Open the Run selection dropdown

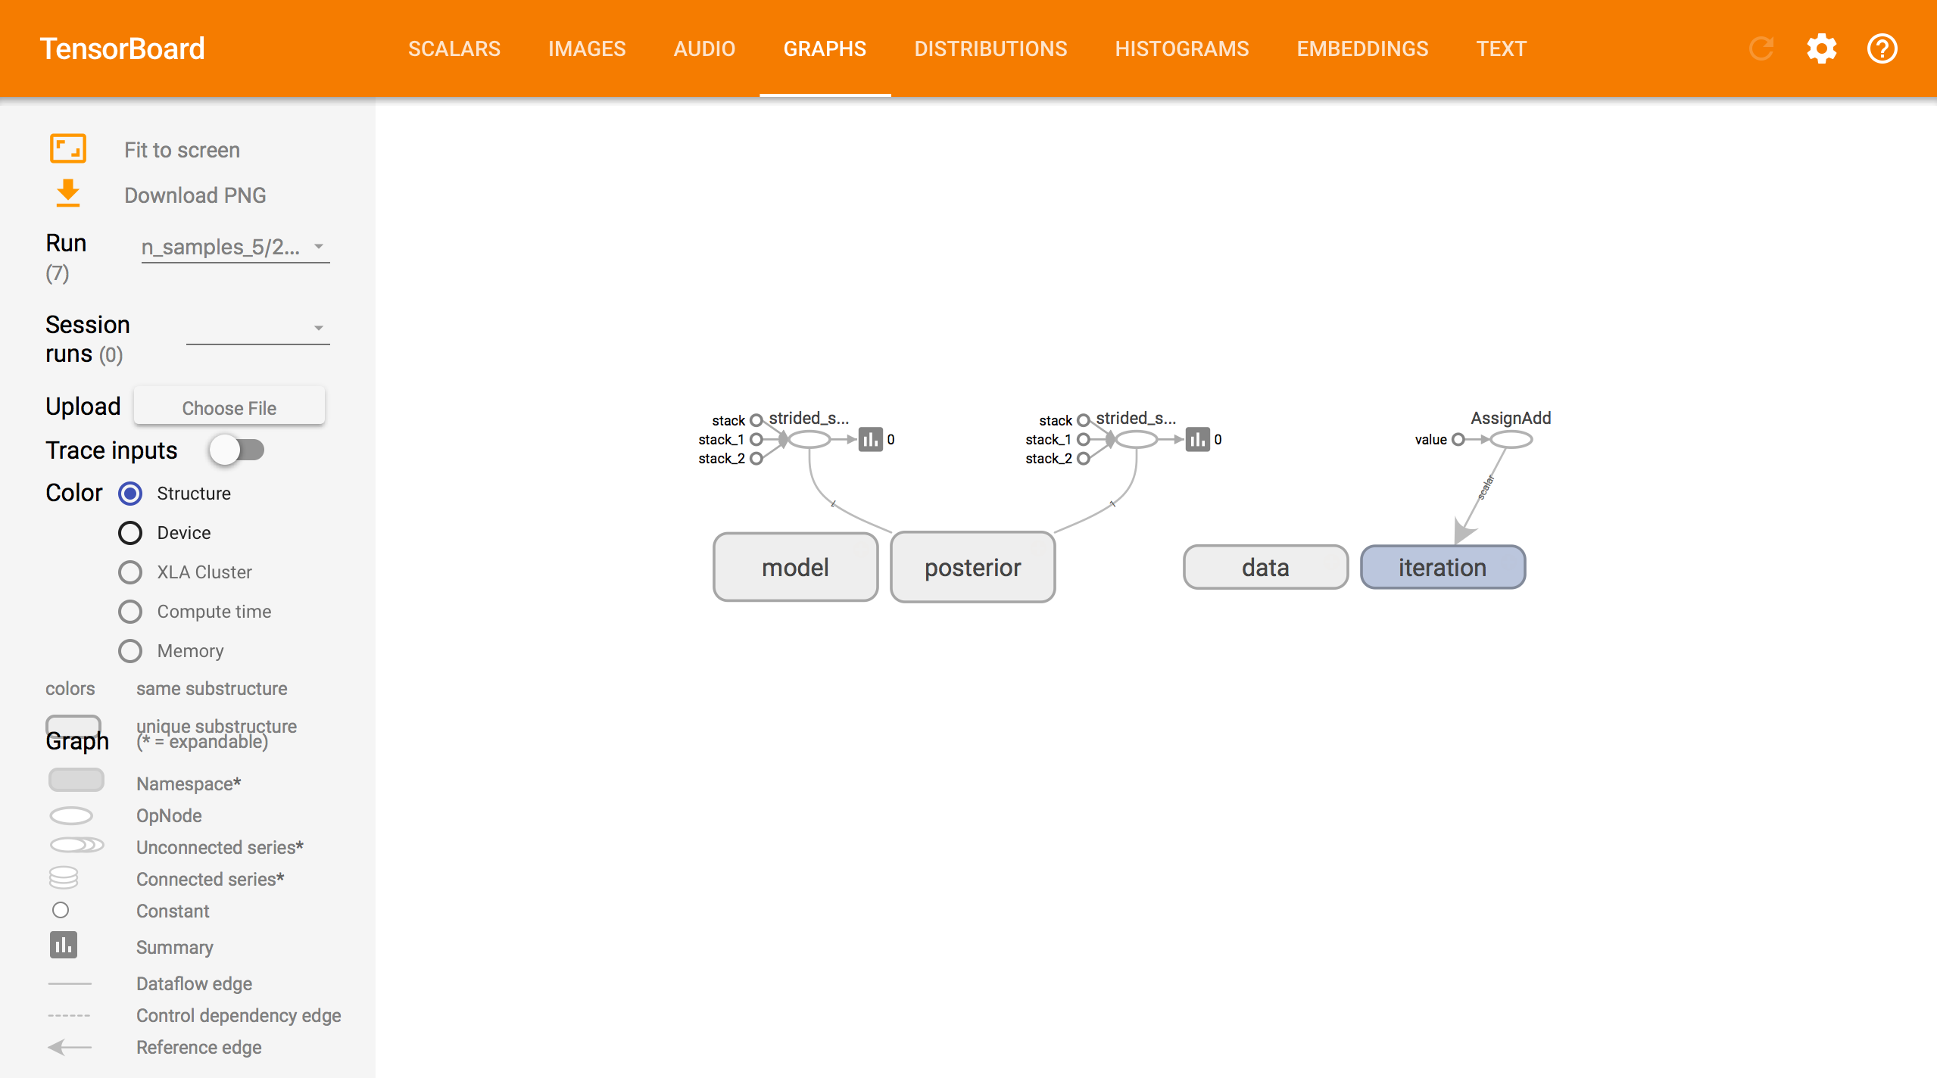(235, 247)
